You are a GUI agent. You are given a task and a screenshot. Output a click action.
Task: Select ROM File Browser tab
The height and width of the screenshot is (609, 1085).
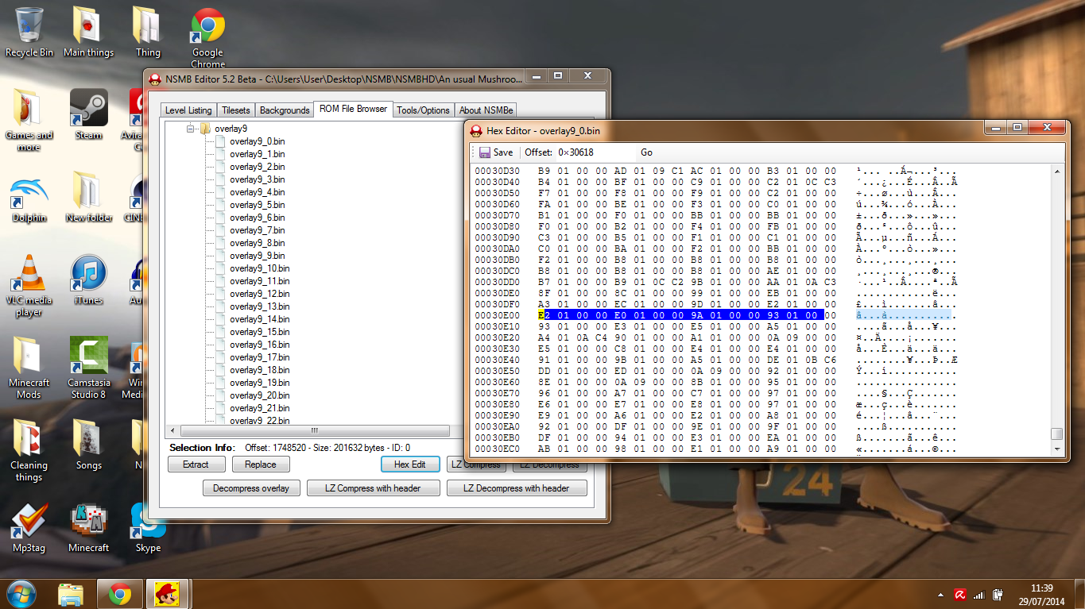coord(353,109)
